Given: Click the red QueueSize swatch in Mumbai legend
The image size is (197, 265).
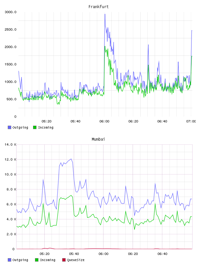Looking at the screenshot, I should pyautogui.click(x=64, y=260).
